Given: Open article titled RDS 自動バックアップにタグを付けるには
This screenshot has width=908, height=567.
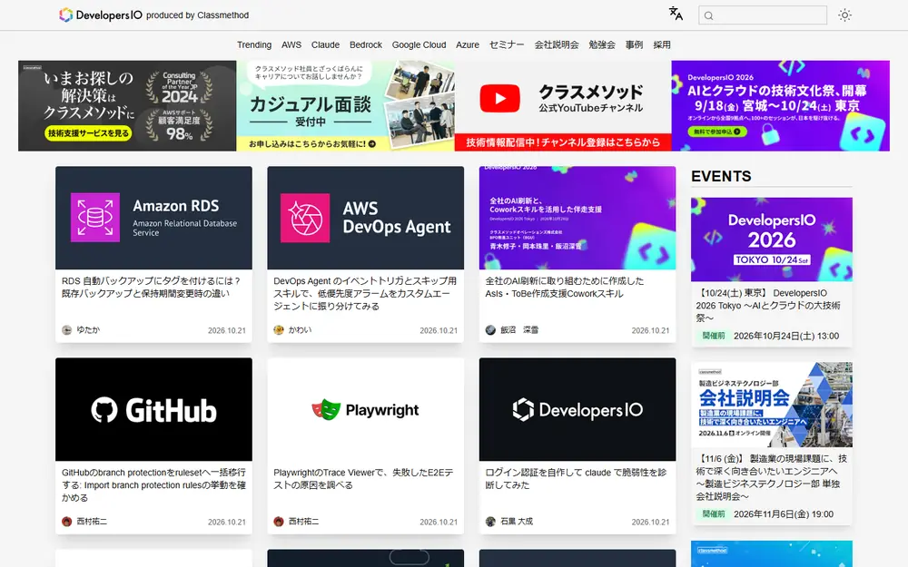Looking at the screenshot, I should pos(151,287).
